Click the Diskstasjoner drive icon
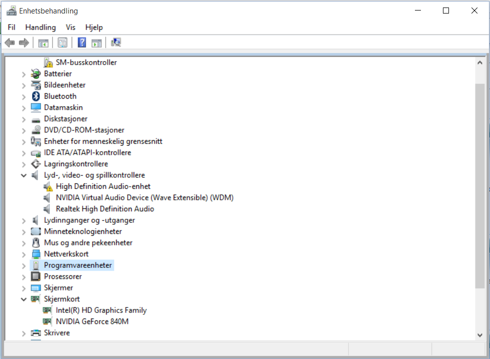This screenshot has height=359, width=490. [x=36, y=120]
